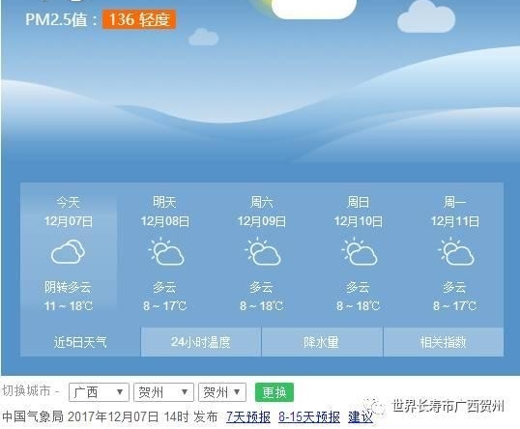Image resolution: width=520 pixels, height=429 pixels.
Task: Click today's overcast-to-cloudy weather icon
Action: point(68,251)
